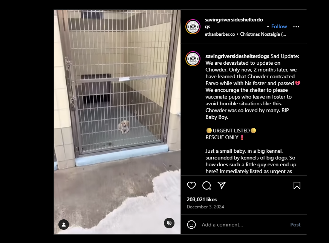Open the emoji picker smiley icon

pyautogui.click(x=191, y=225)
